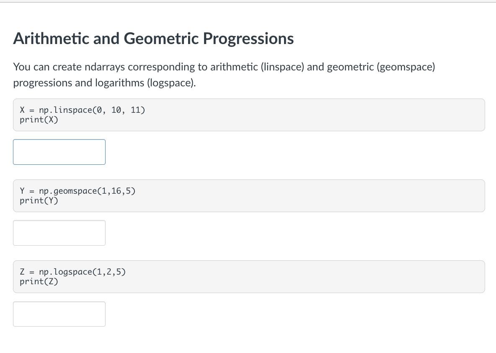
Task: Click the np.geomspace(1,16,5) code line
Action: pos(77,191)
